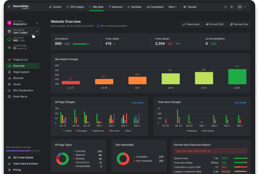This screenshot has width=259, height=174.
Task: Click the Site Health ring icon in sidebar
Action: 10,39
